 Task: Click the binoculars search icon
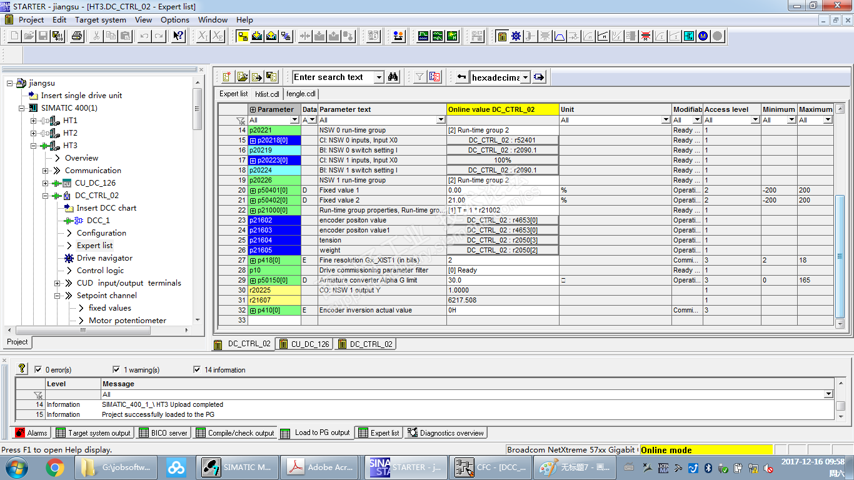393,77
